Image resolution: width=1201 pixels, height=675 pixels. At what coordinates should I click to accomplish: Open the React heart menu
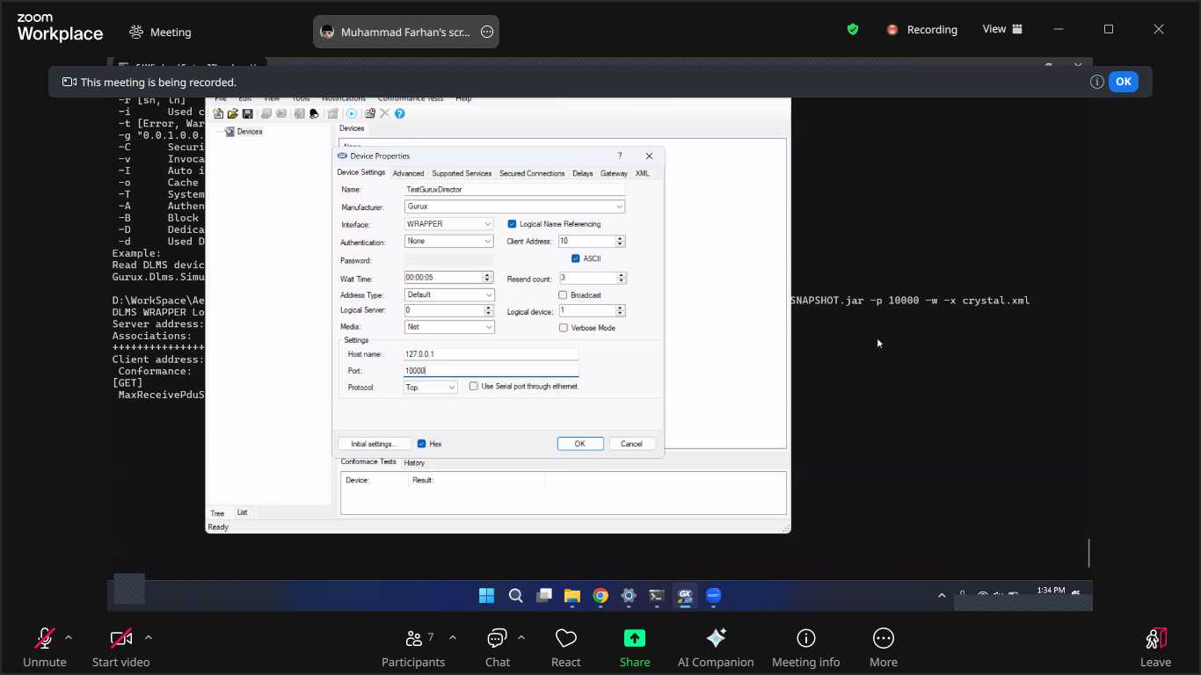(x=566, y=648)
